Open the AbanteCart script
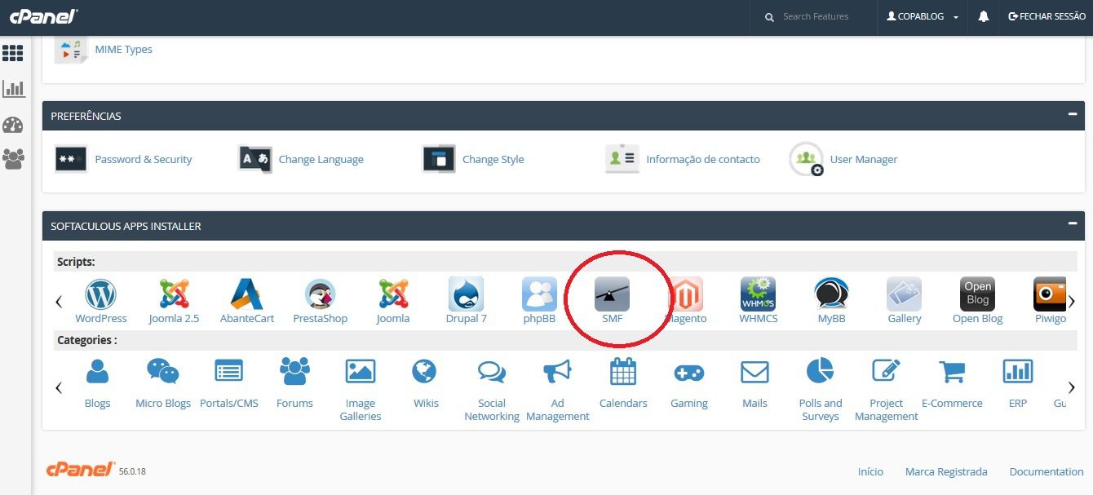The width and height of the screenshot is (1093, 495). (x=247, y=300)
